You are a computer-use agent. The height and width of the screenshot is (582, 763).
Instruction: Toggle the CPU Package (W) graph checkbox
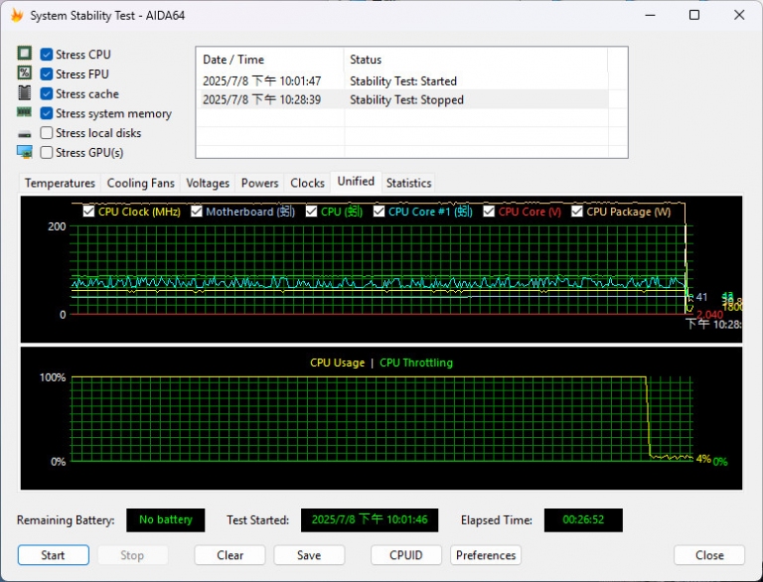(x=577, y=212)
